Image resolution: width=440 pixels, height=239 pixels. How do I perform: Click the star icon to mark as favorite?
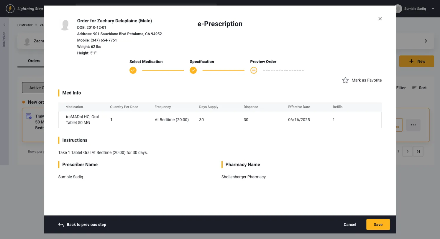coord(345,80)
